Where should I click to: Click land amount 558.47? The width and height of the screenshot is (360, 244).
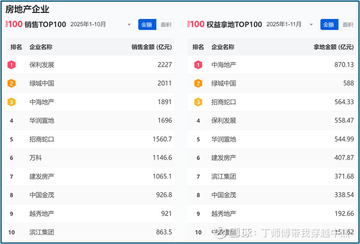pyautogui.click(x=344, y=120)
